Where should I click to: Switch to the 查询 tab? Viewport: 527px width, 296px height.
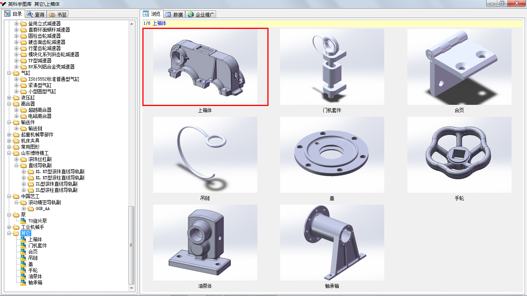coord(35,14)
